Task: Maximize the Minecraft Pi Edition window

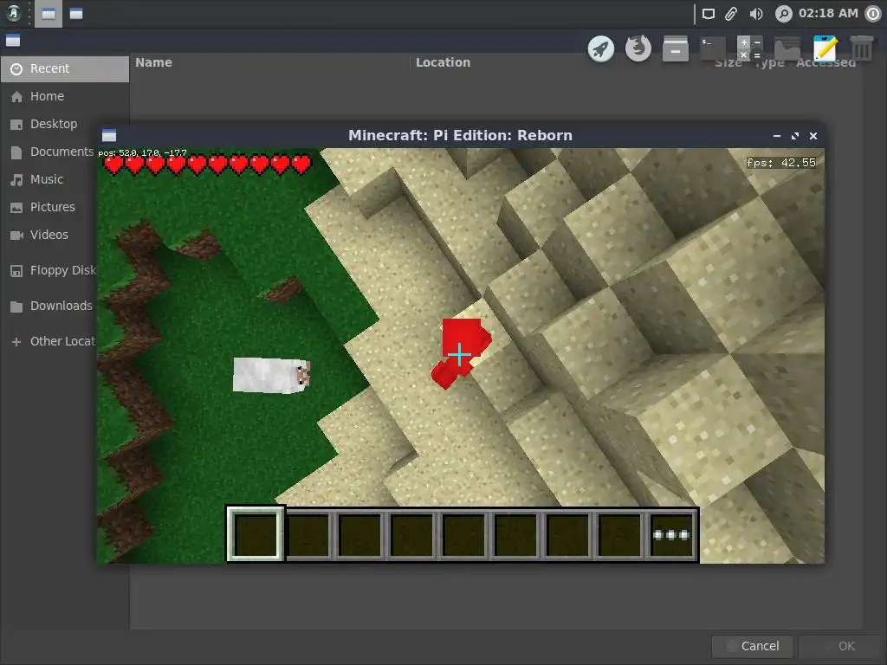Action: pos(795,136)
